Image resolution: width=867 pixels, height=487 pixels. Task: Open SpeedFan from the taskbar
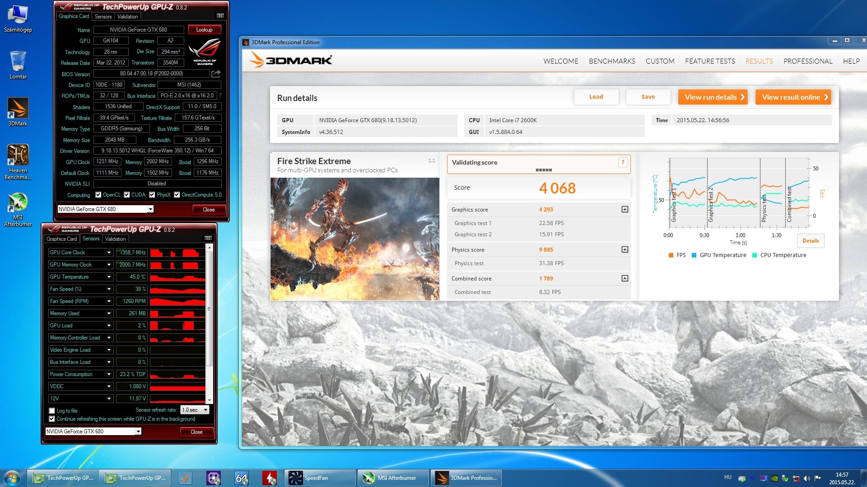316,478
